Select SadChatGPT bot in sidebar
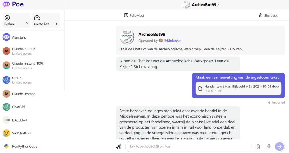The height and width of the screenshot is (153, 289). pyautogui.click(x=21, y=133)
